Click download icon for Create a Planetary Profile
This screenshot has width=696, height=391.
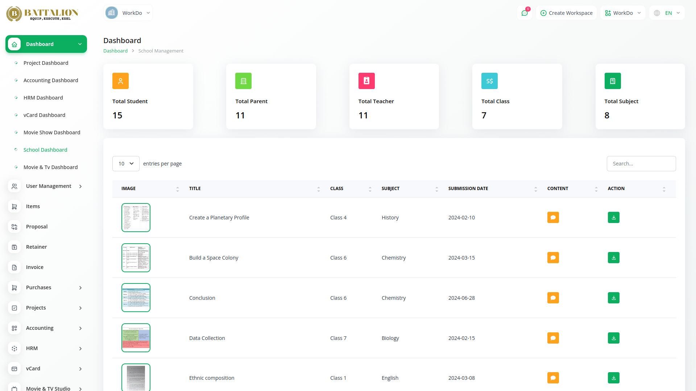tap(613, 218)
